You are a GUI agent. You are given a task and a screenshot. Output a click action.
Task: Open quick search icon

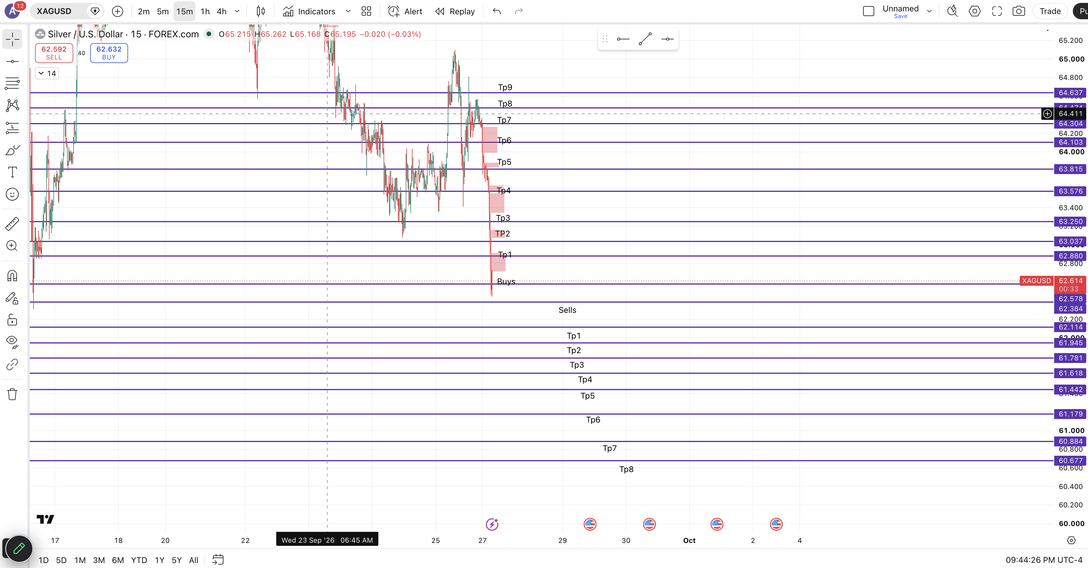pyautogui.click(x=952, y=11)
